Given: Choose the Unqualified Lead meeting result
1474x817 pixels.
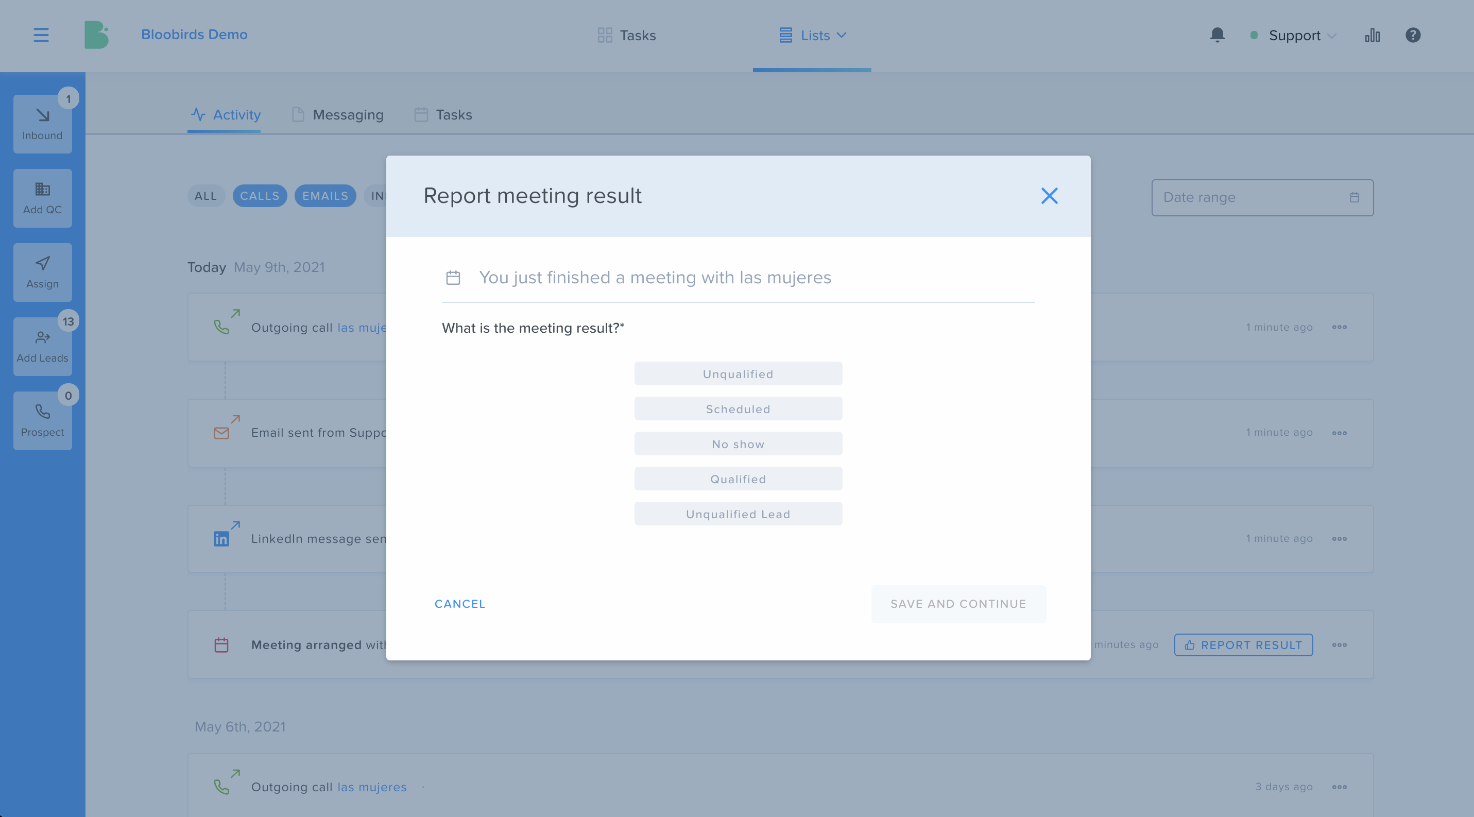Looking at the screenshot, I should click(738, 514).
